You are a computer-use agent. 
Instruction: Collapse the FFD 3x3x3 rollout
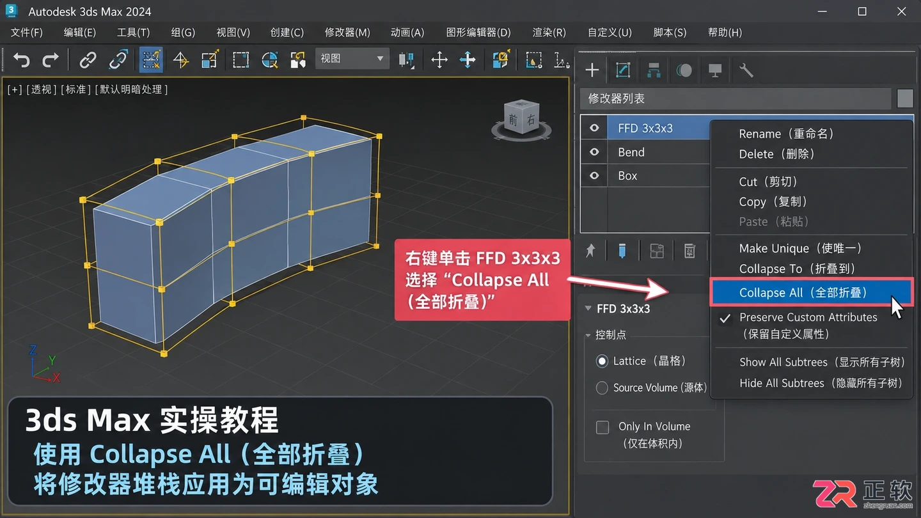pyautogui.click(x=588, y=309)
